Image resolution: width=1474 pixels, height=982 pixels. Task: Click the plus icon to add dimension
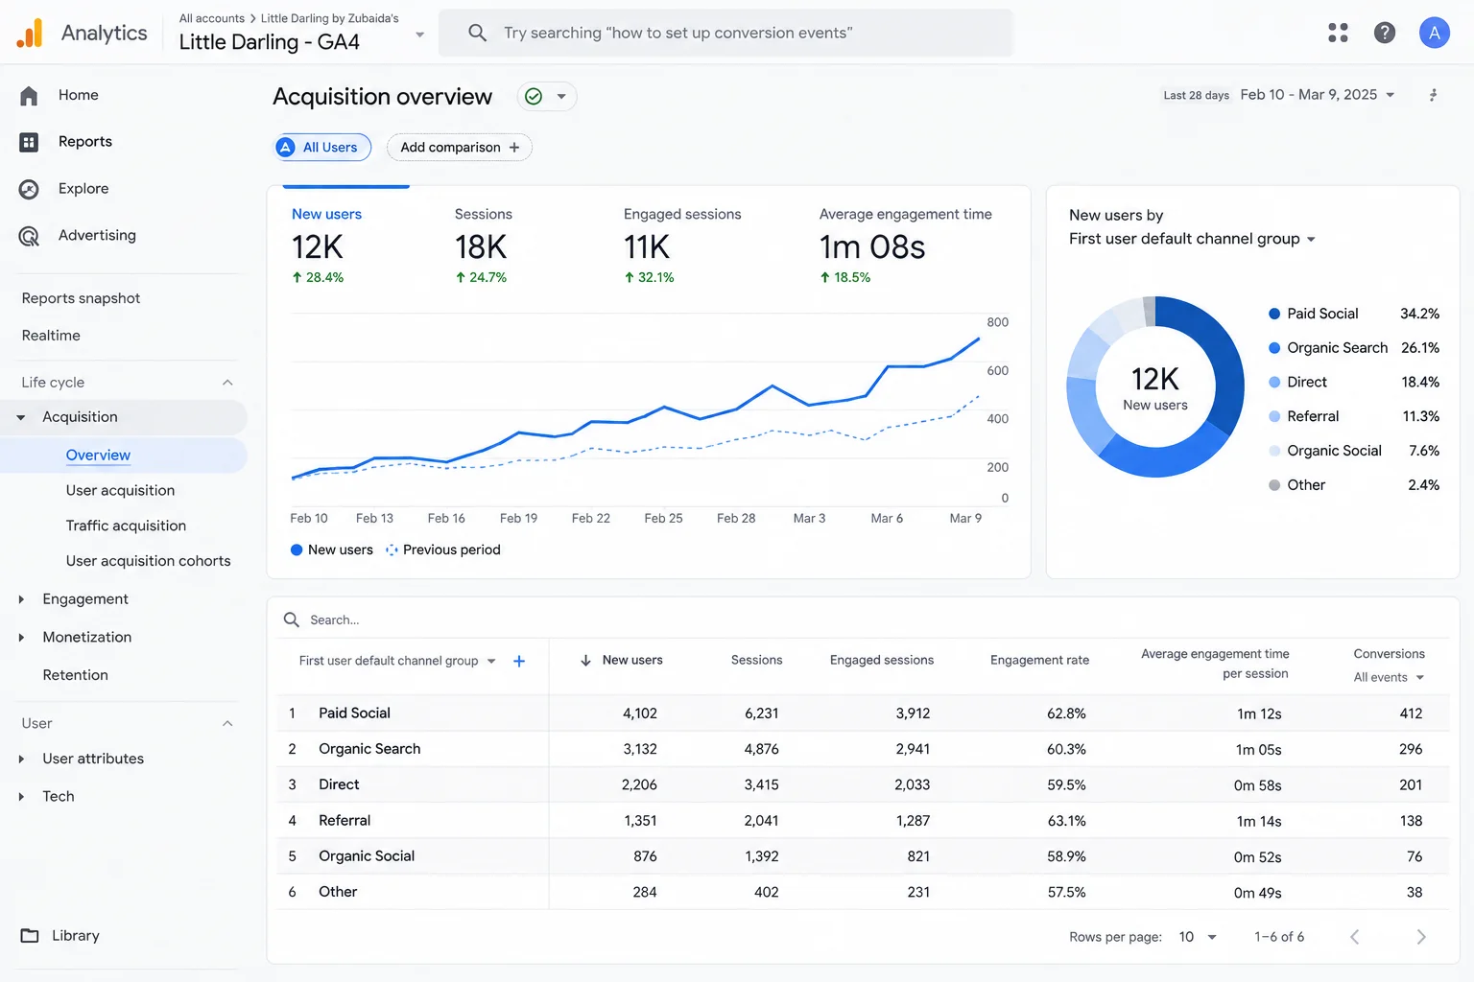point(519,661)
